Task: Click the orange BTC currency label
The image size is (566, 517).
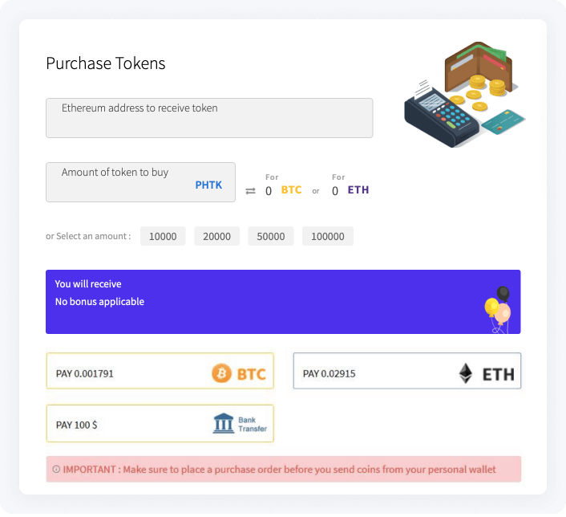Action: (291, 189)
